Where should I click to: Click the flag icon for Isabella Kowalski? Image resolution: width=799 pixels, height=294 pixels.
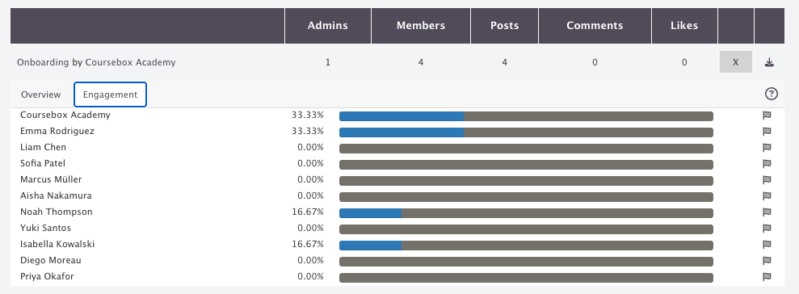[767, 245]
